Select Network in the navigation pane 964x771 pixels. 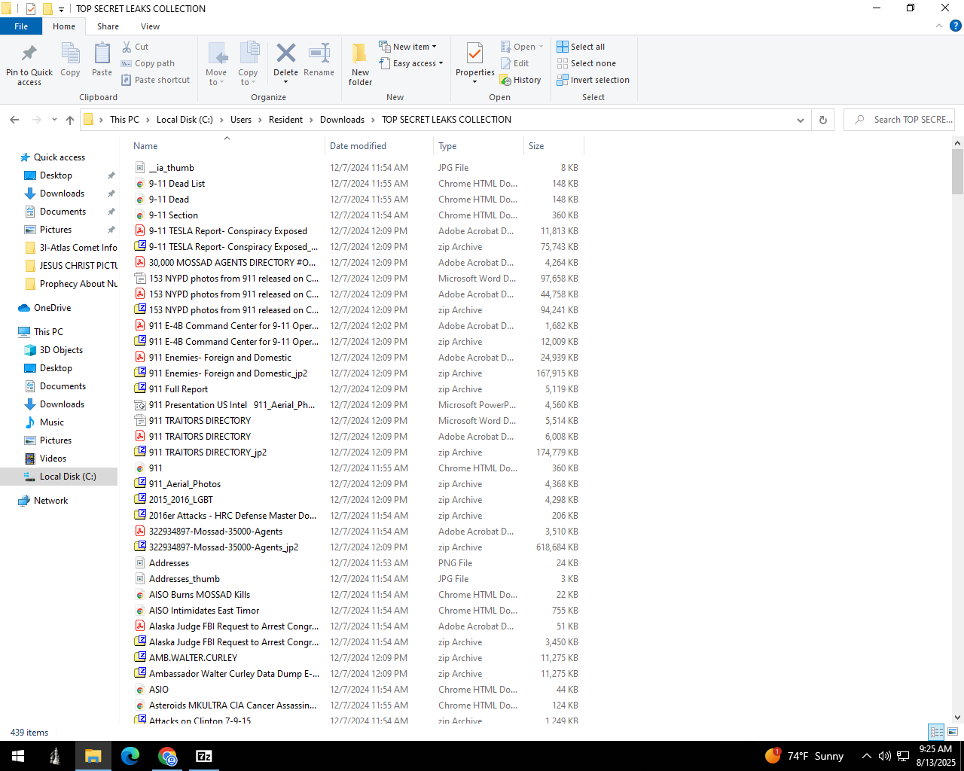click(50, 501)
